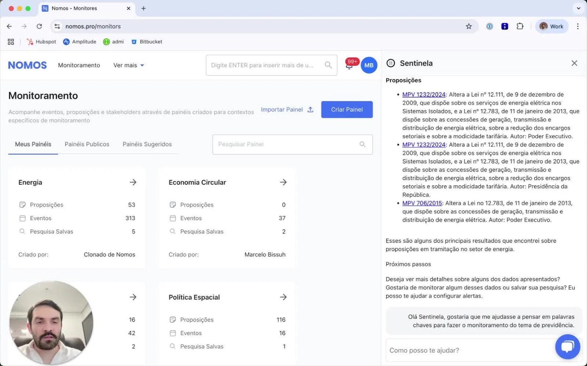587x366 pixels.
Task: Open the Política Espacial panel arrow
Action: pos(283,297)
